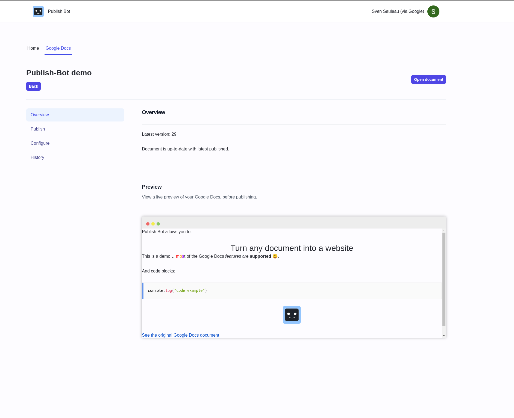Select the Google Docs tab
The width and height of the screenshot is (514, 418).
(58, 48)
